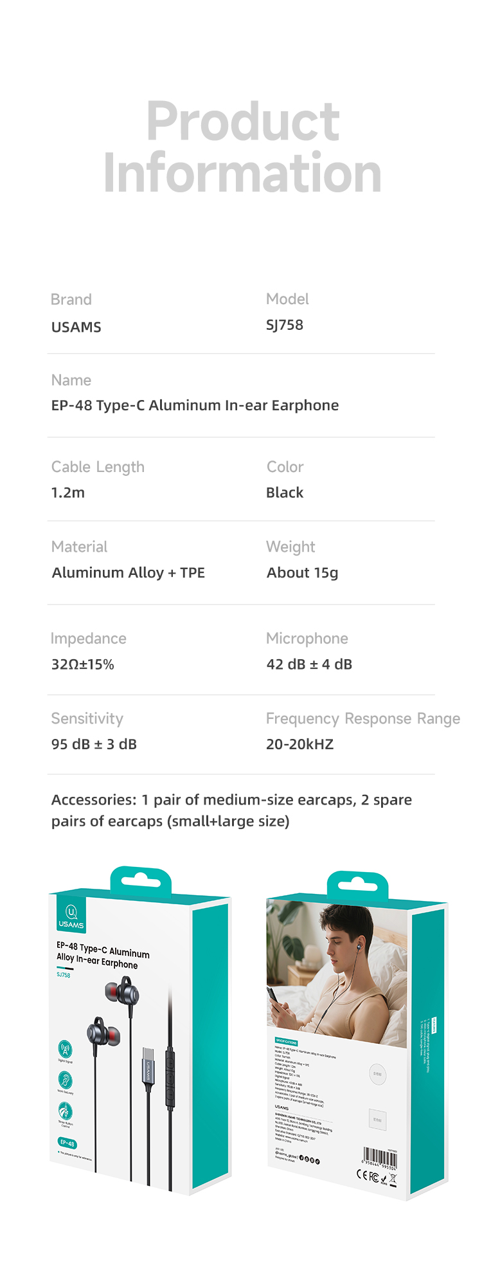The height and width of the screenshot is (1274, 482).
Task: Click the Type-C connector on the package
Action: click(x=148, y=1067)
